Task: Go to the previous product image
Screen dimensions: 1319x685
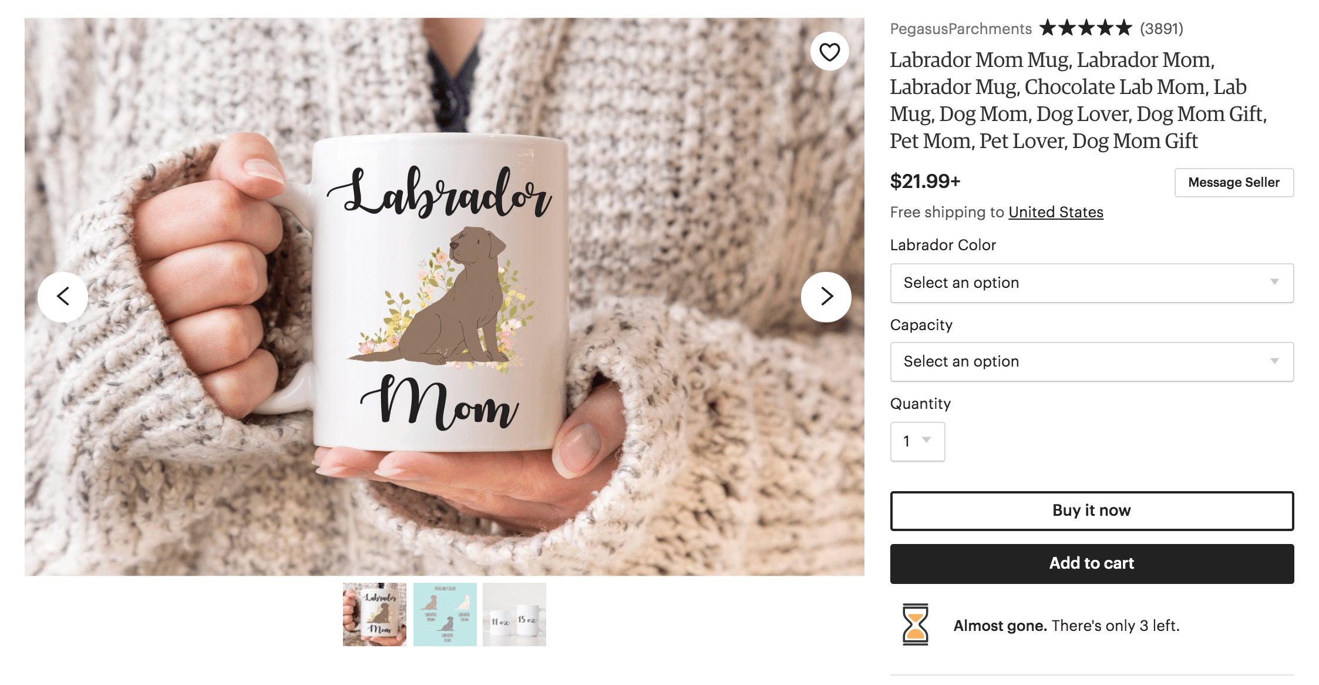Action: point(63,297)
